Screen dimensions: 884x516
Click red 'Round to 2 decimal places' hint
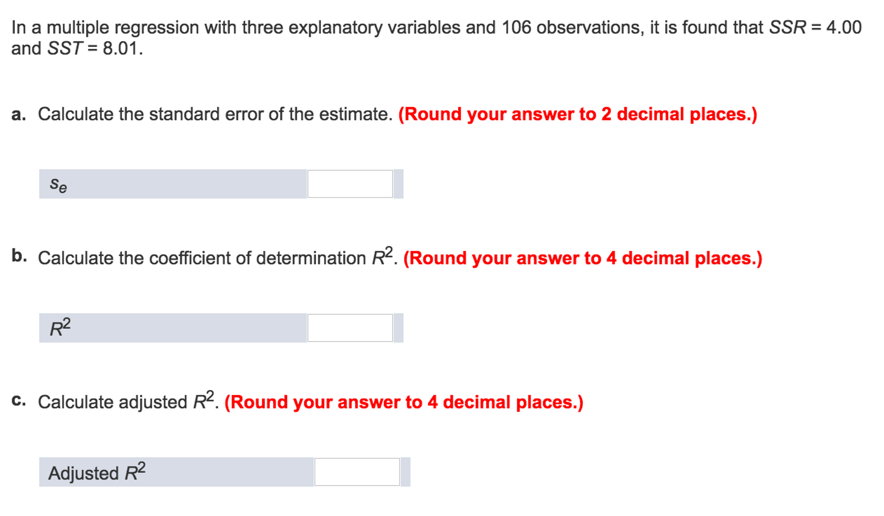point(578,114)
